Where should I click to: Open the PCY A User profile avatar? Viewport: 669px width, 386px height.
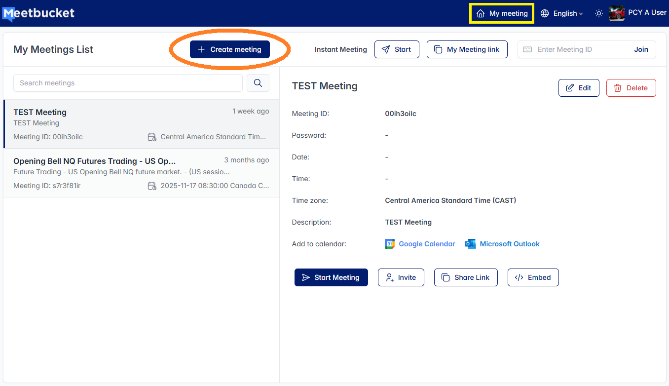point(616,13)
